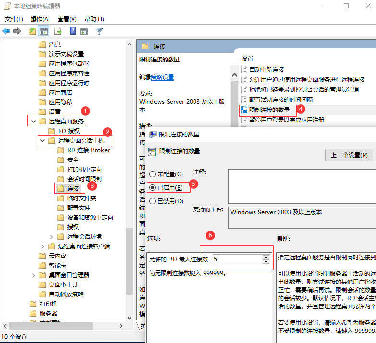Click the Forward arrow in toolbar

click(x=17, y=31)
